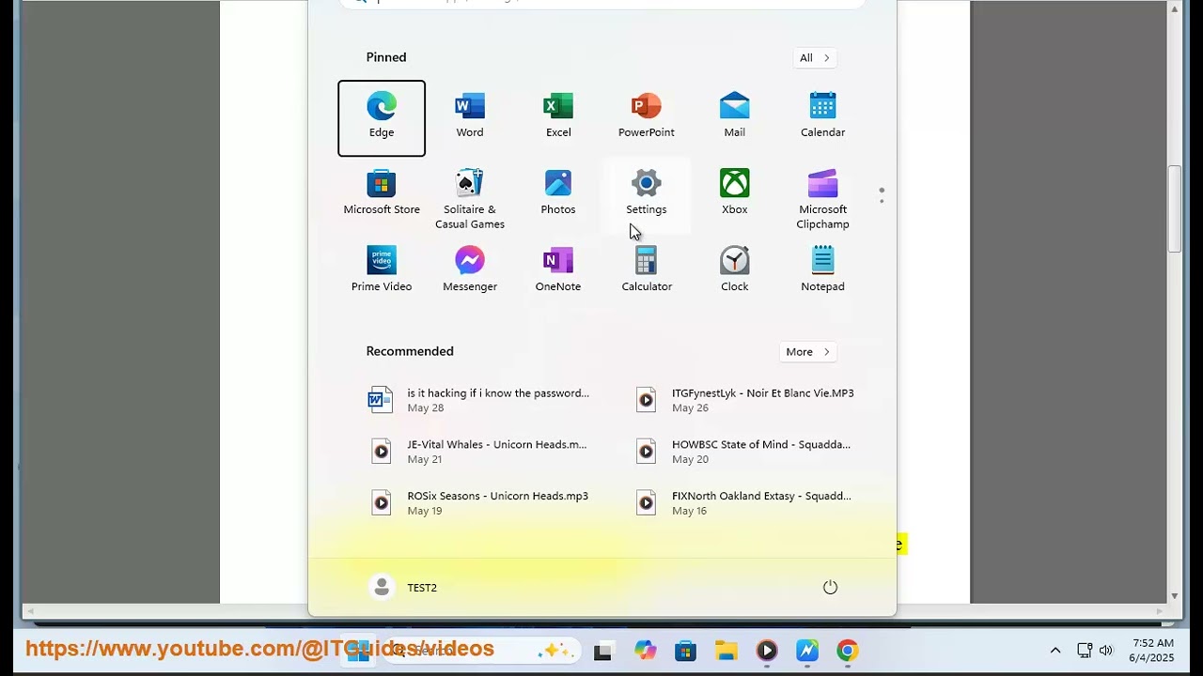Open the "is it hacking if i know the password" document
Viewport: 1203px width, 676px height.
click(x=479, y=400)
